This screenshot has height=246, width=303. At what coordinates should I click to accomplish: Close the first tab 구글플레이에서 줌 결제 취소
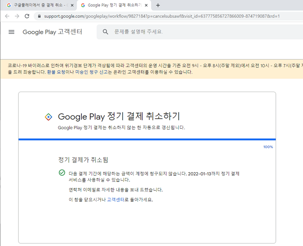pos(72,5)
